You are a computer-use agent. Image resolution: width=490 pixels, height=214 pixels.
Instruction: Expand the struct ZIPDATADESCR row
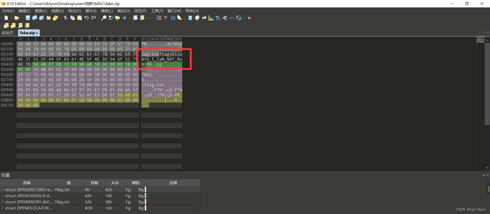[3, 196]
